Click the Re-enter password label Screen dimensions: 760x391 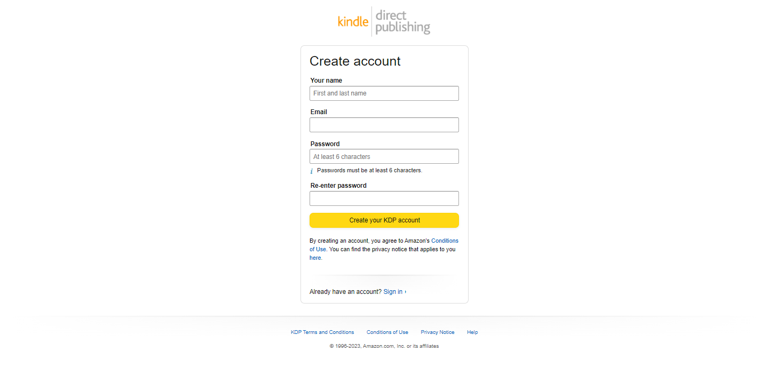[x=338, y=186]
